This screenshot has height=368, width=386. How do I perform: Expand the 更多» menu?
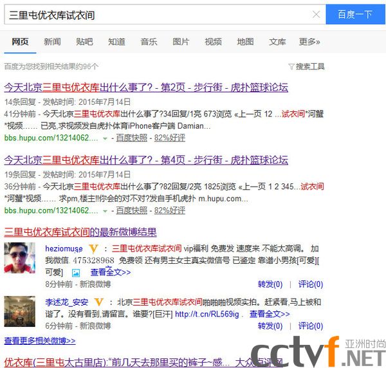tap(309, 42)
